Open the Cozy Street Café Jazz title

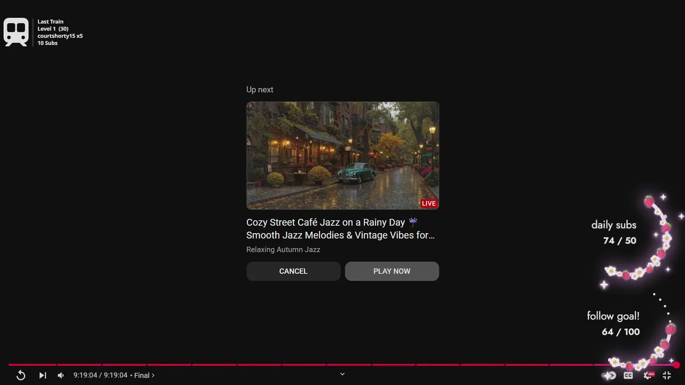point(340,229)
